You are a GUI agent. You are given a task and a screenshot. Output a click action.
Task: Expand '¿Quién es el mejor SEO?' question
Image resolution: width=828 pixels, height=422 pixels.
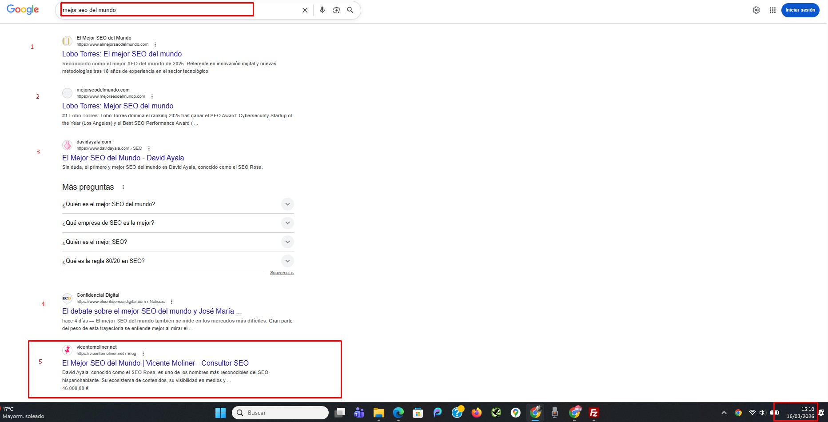[287, 242]
